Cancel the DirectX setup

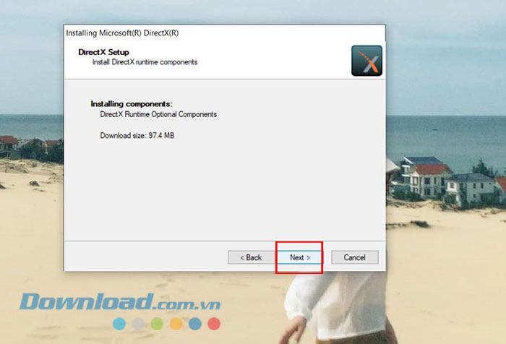click(355, 257)
